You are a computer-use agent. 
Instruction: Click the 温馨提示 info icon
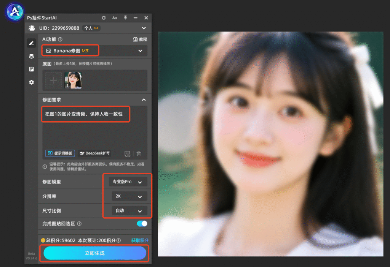tap(45, 166)
